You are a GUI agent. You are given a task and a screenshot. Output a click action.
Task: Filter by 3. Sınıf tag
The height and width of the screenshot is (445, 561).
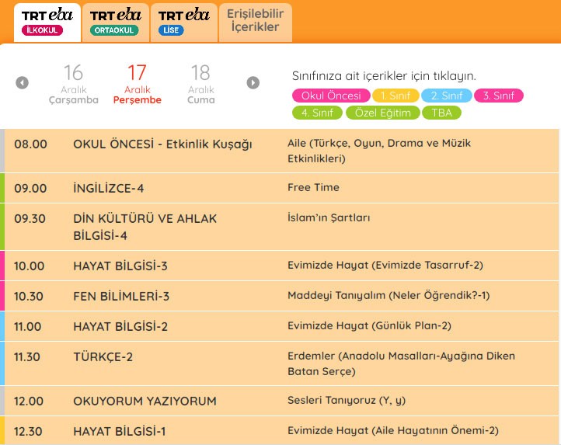click(498, 96)
